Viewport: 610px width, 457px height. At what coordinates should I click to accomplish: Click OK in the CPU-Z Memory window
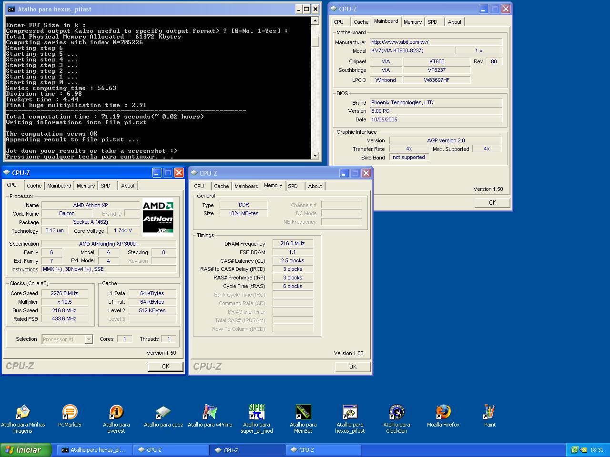point(353,367)
